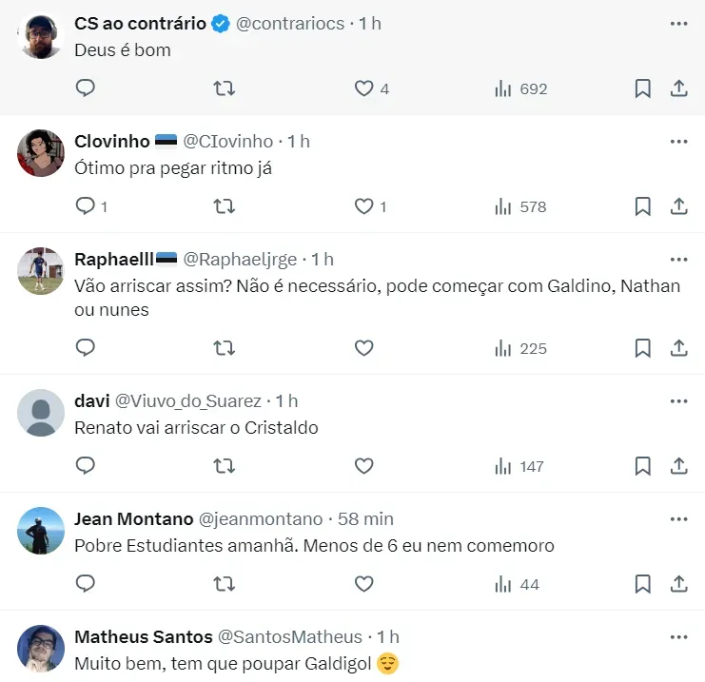Expand the menu on davi's tweet
This screenshot has width=705, height=682.
point(678,400)
